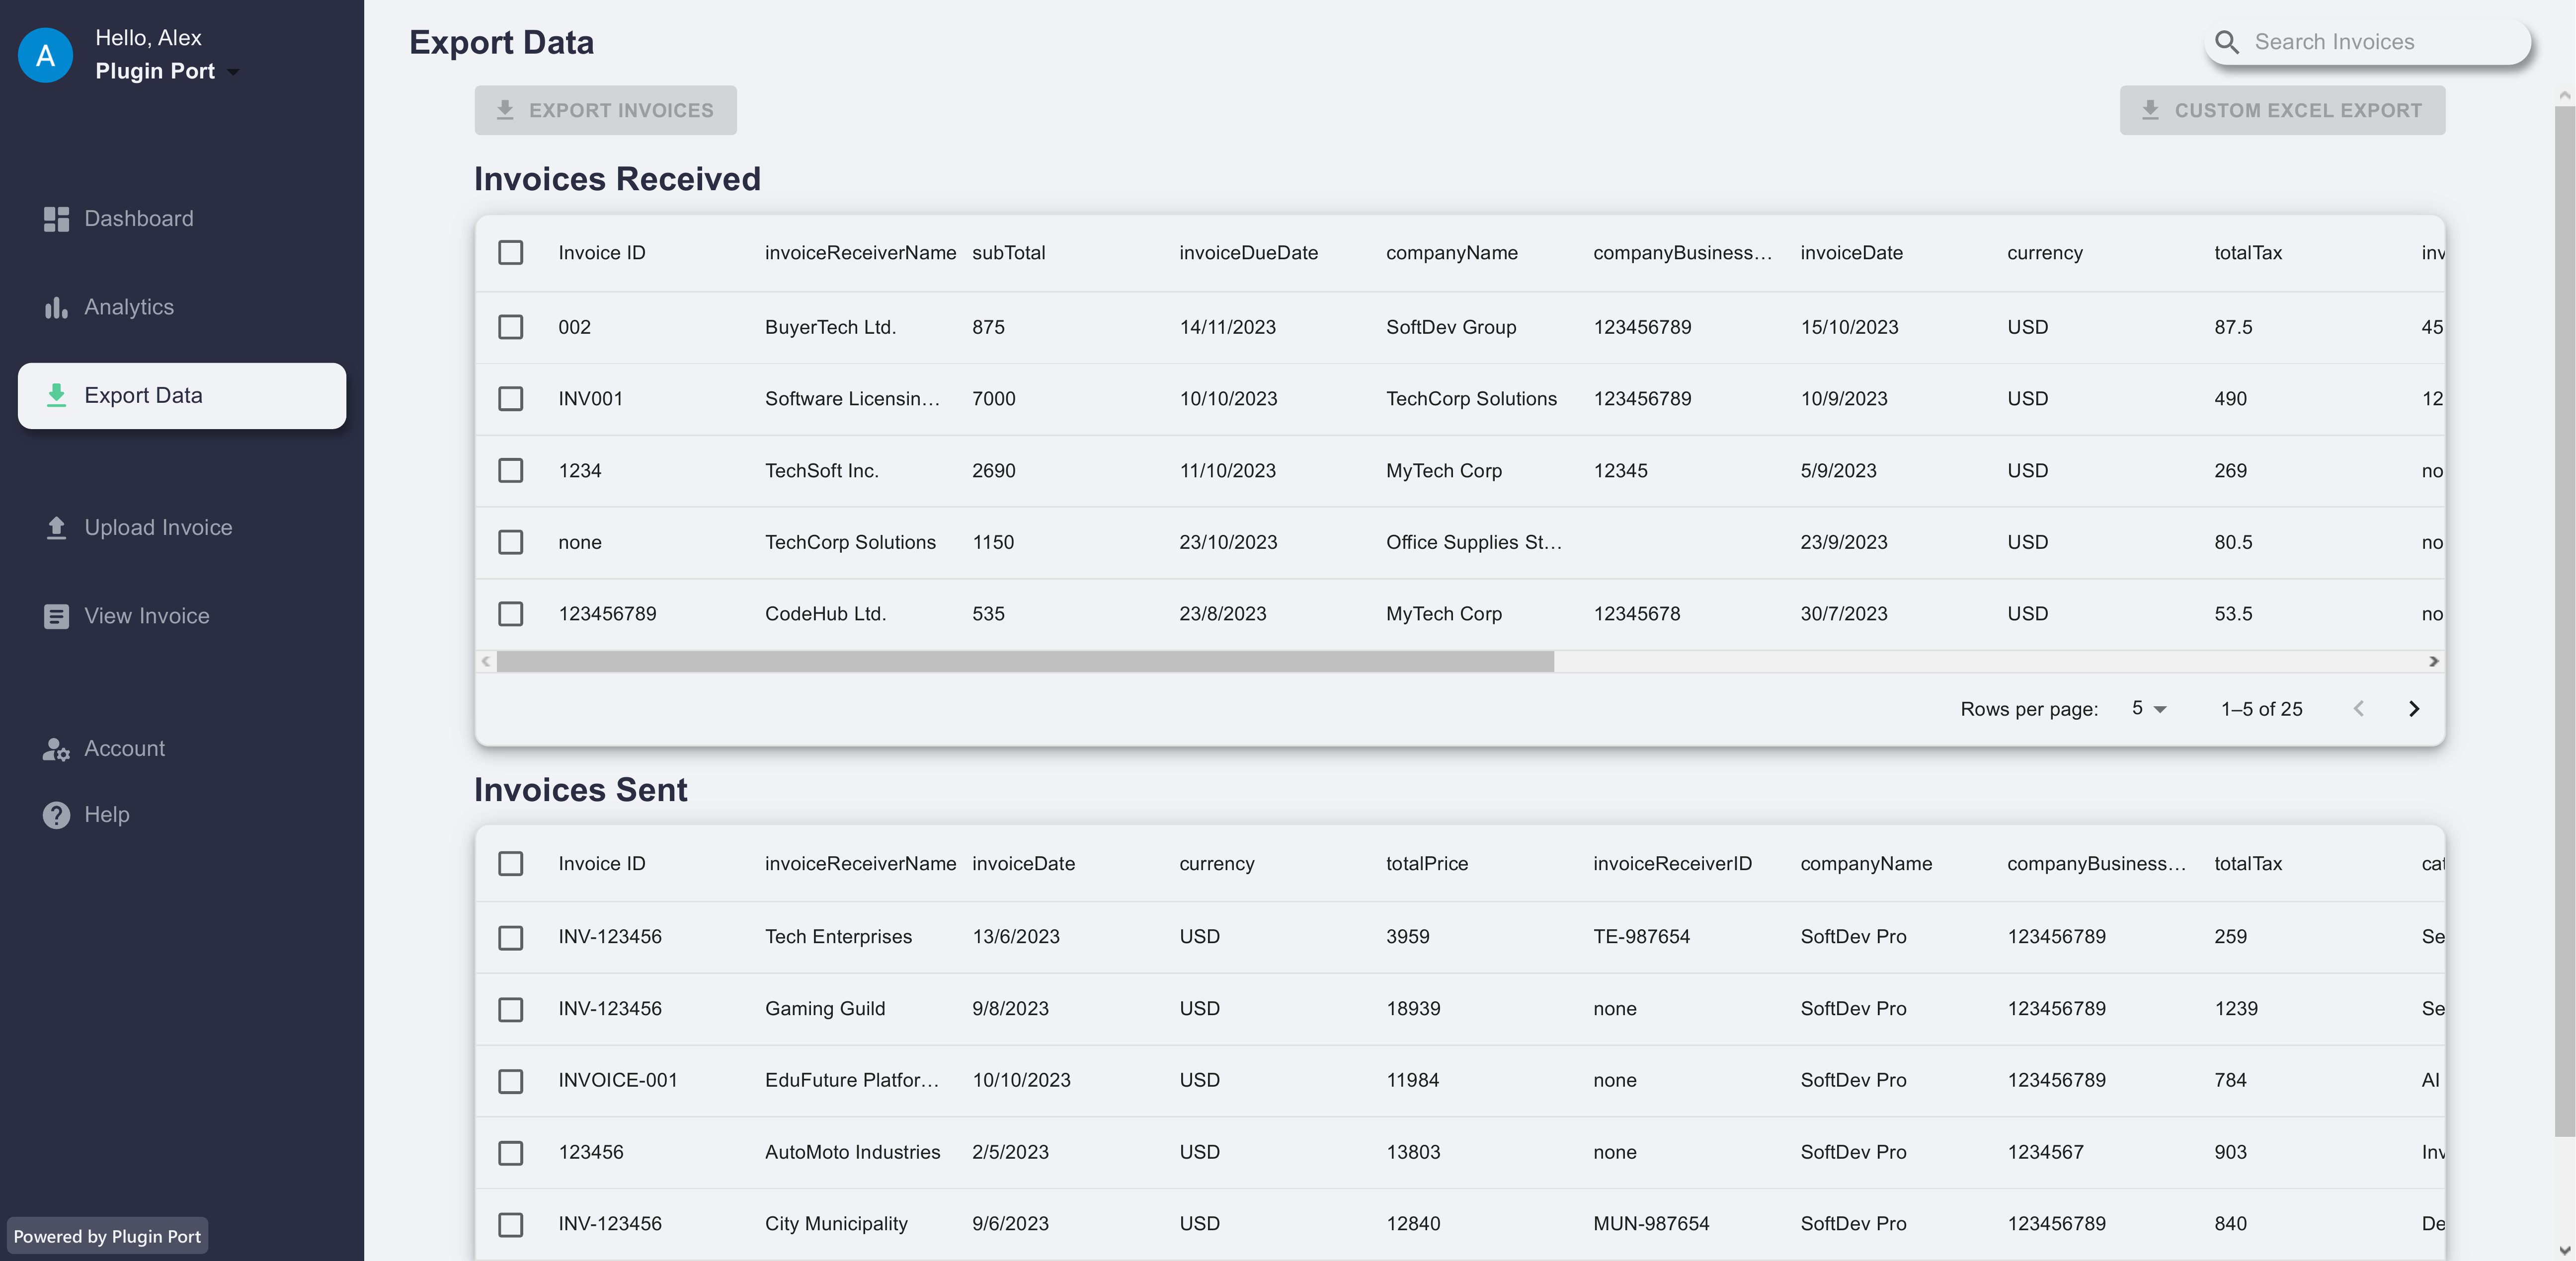This screenshot has width=2576, height=1261.
Task: Select all rows in Invoices Received
Action: click(x=511, y=253)
